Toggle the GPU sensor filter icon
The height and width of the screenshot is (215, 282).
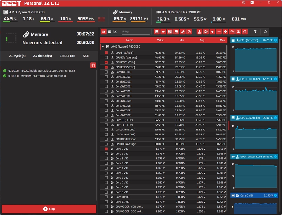tap(163, 32)
